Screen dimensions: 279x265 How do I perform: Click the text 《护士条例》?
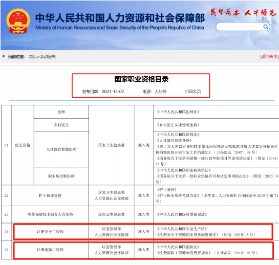167,189
